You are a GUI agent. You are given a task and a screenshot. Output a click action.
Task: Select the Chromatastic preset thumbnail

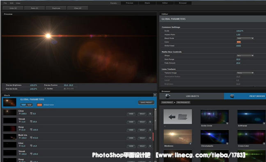coord(215,137)
